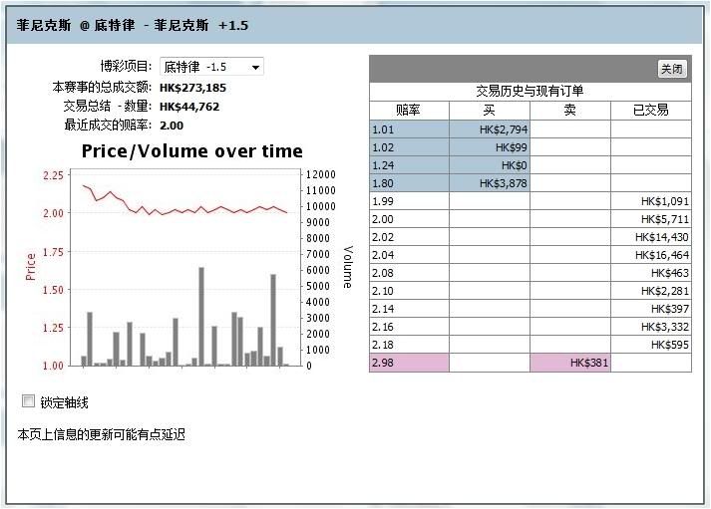
Task: Select the 2.98 odds cell
Action: [408, 363]
